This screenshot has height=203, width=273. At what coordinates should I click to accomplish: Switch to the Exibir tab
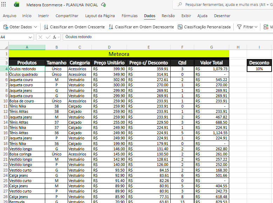tap(186, 16)
